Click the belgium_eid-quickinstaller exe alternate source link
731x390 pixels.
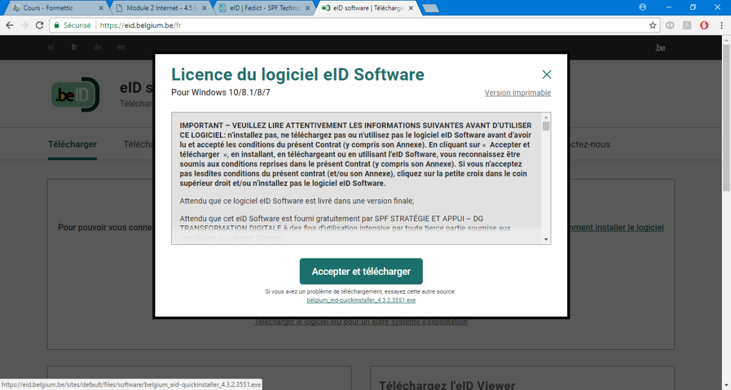(x=361, y=300)
